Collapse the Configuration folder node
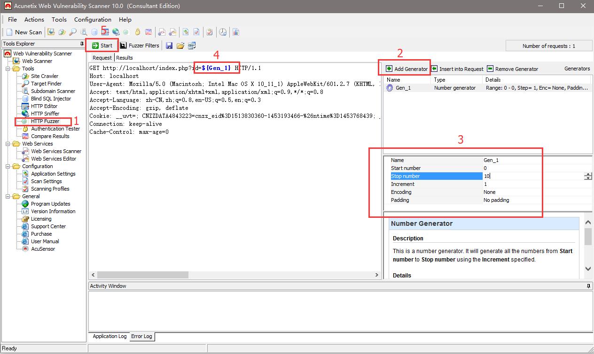The height and width of the screenshot is (354, 594). 8,166
